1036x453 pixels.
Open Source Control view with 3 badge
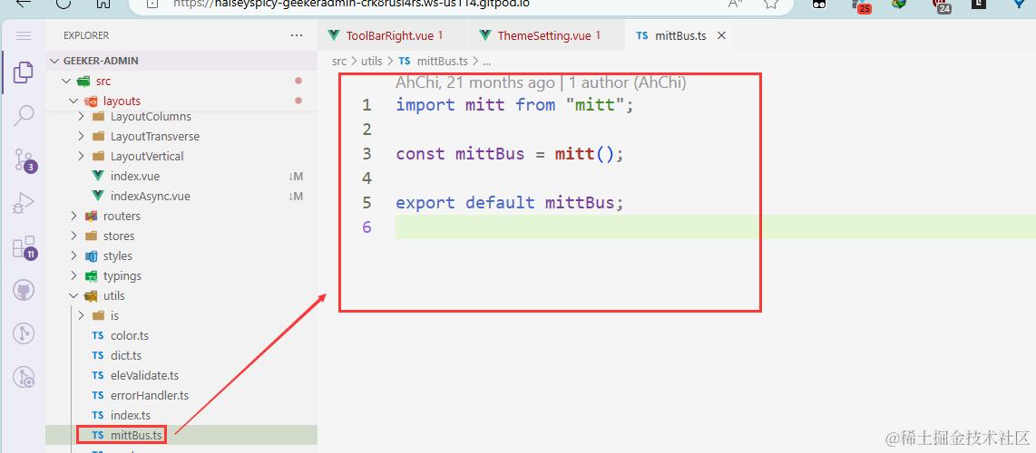click(x=24, y=160)
